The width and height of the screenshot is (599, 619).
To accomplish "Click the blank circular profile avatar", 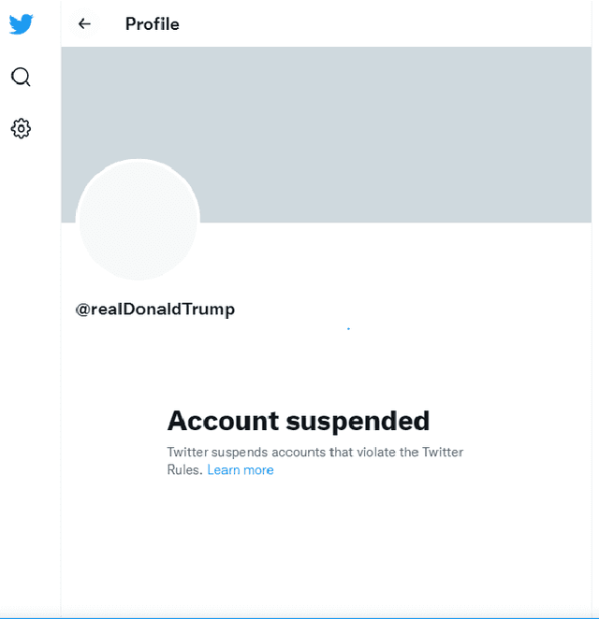I will point(138,220).
